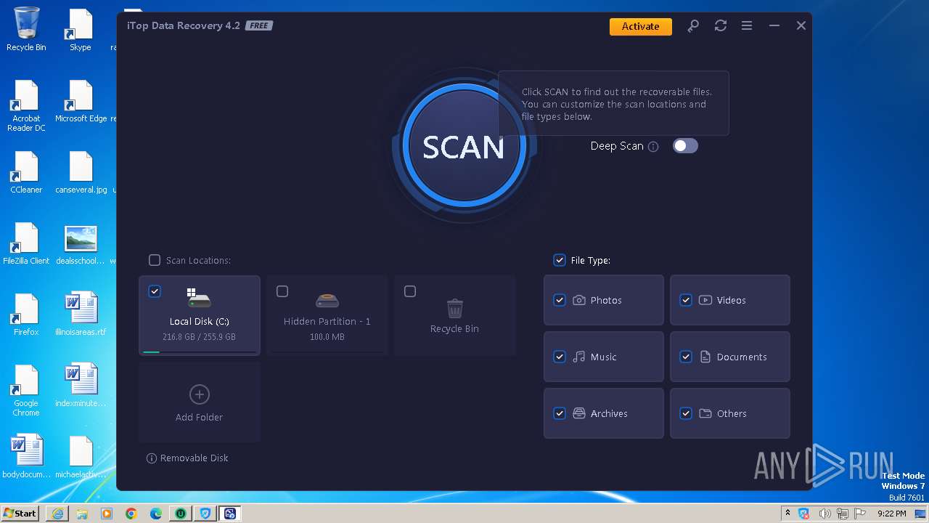Click the Hidden Partition drive icon
Viewport: 929px width, 523px height.
tap(327, 300)
